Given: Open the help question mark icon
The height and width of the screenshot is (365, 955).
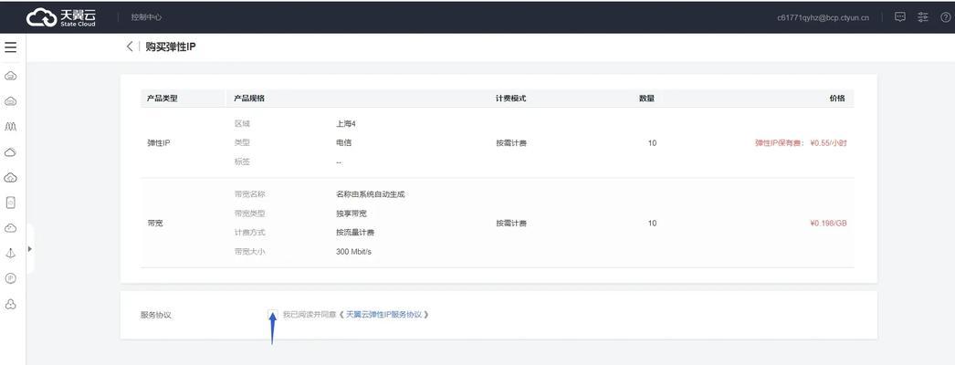Looking at the screenshot, I should click(x=945, y=17).
